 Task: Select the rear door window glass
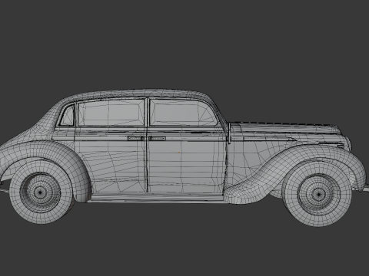pos(111,113)
